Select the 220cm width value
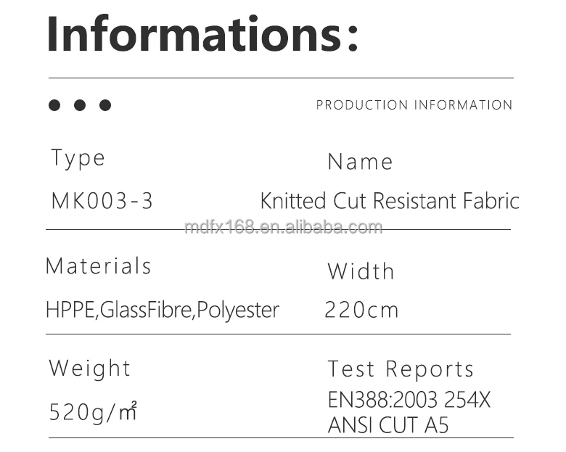Screen dimensions: 566x452 pyautogui.click(x=361, y=311)
